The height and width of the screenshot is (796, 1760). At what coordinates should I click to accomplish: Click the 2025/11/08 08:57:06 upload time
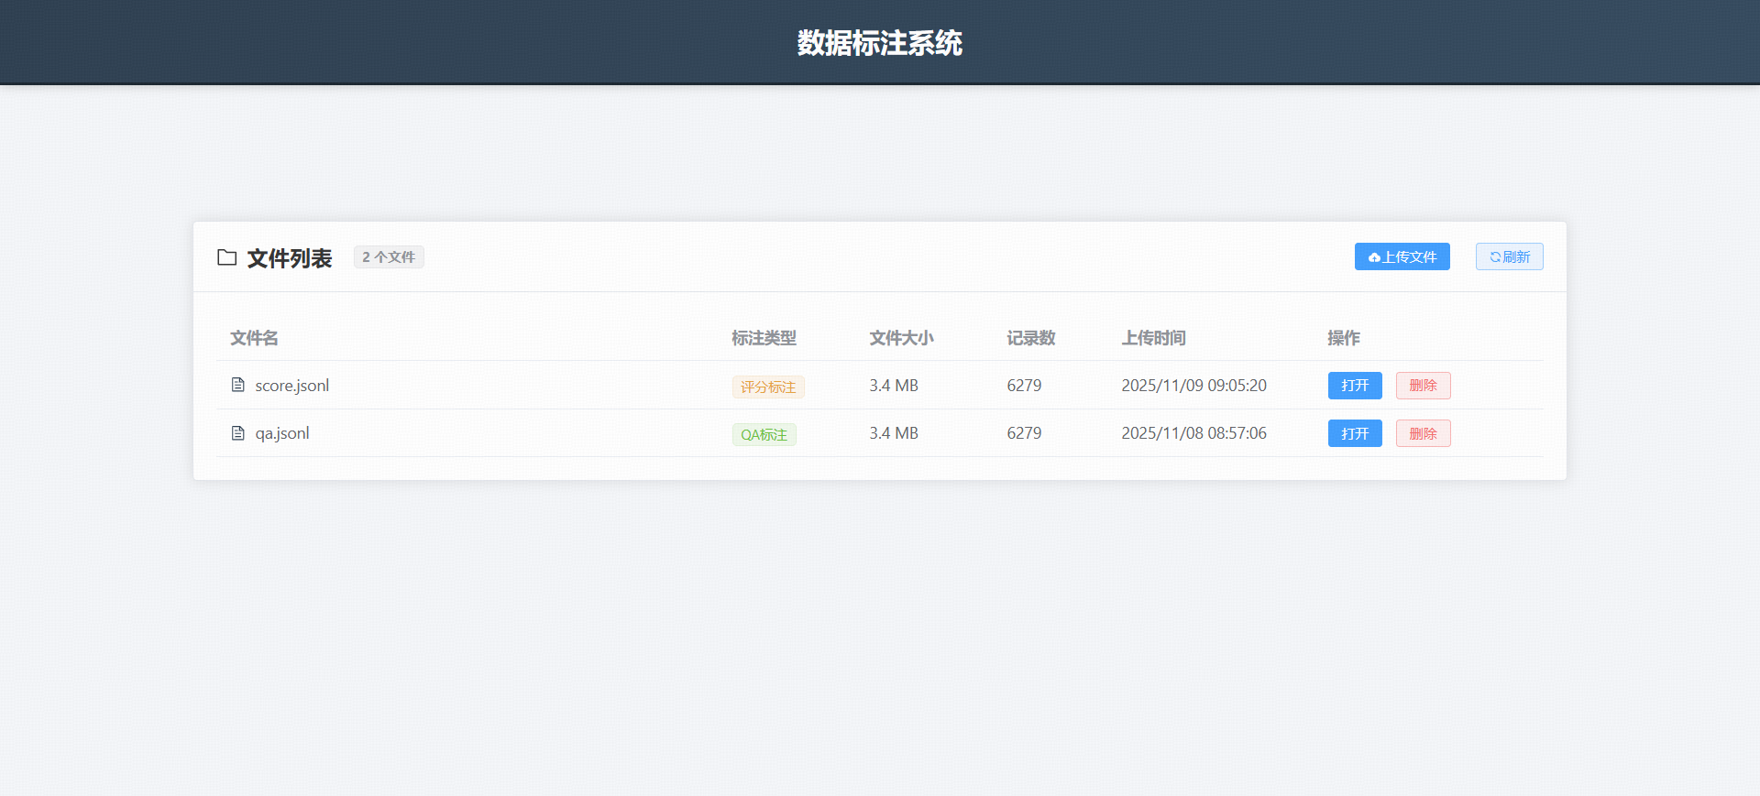point(1193,433)
